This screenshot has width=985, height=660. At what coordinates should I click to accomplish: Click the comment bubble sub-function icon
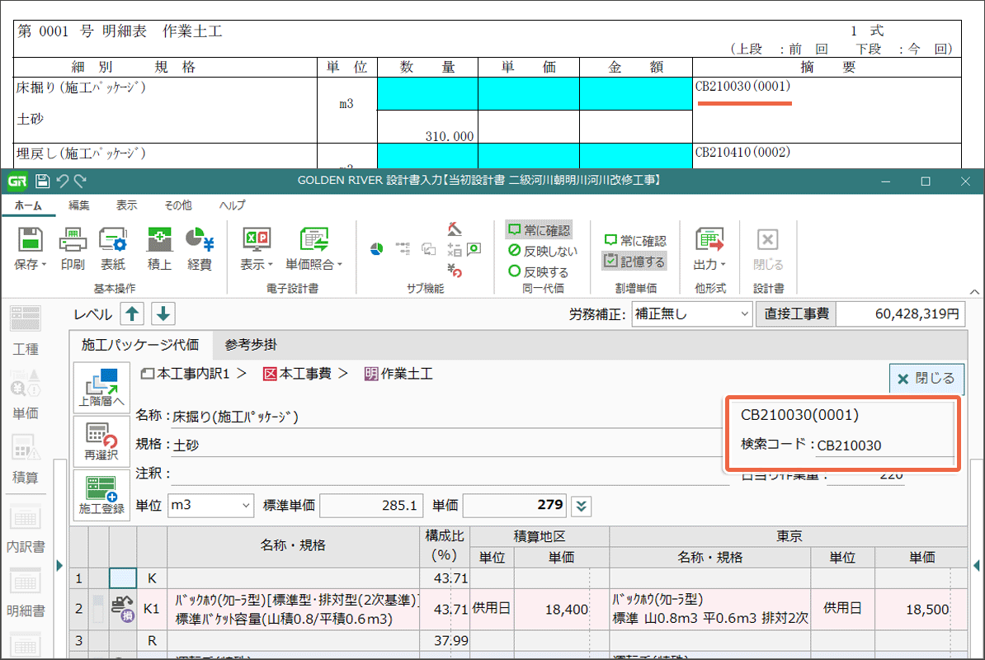(x=474, y=249)
